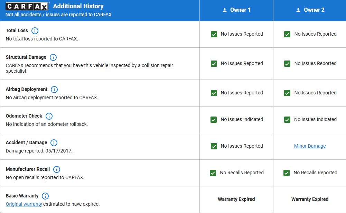This screenshot has height=213, width=346.
Task: Click Owner 2 'No Recalls Reported' text
Action: (315, 173)
